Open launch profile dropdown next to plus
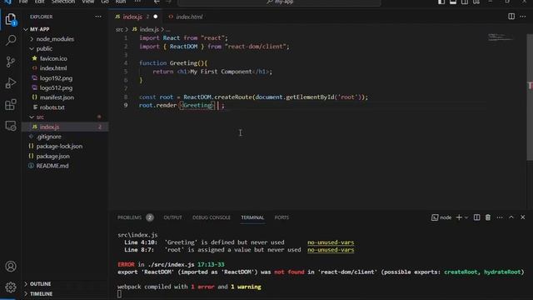533x300 pixels. 466,217
